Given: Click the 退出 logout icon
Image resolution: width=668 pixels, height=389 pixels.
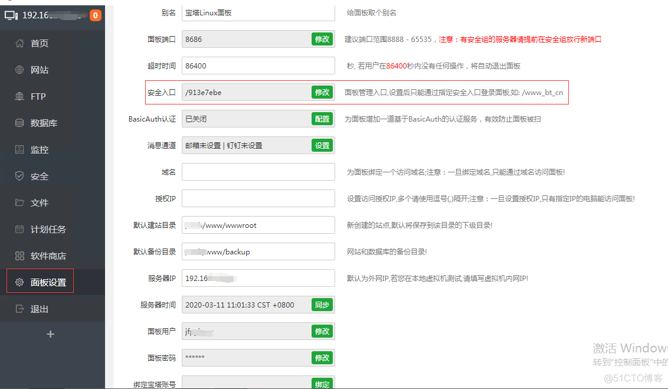Looking at the screenshot, I should 19,309.
